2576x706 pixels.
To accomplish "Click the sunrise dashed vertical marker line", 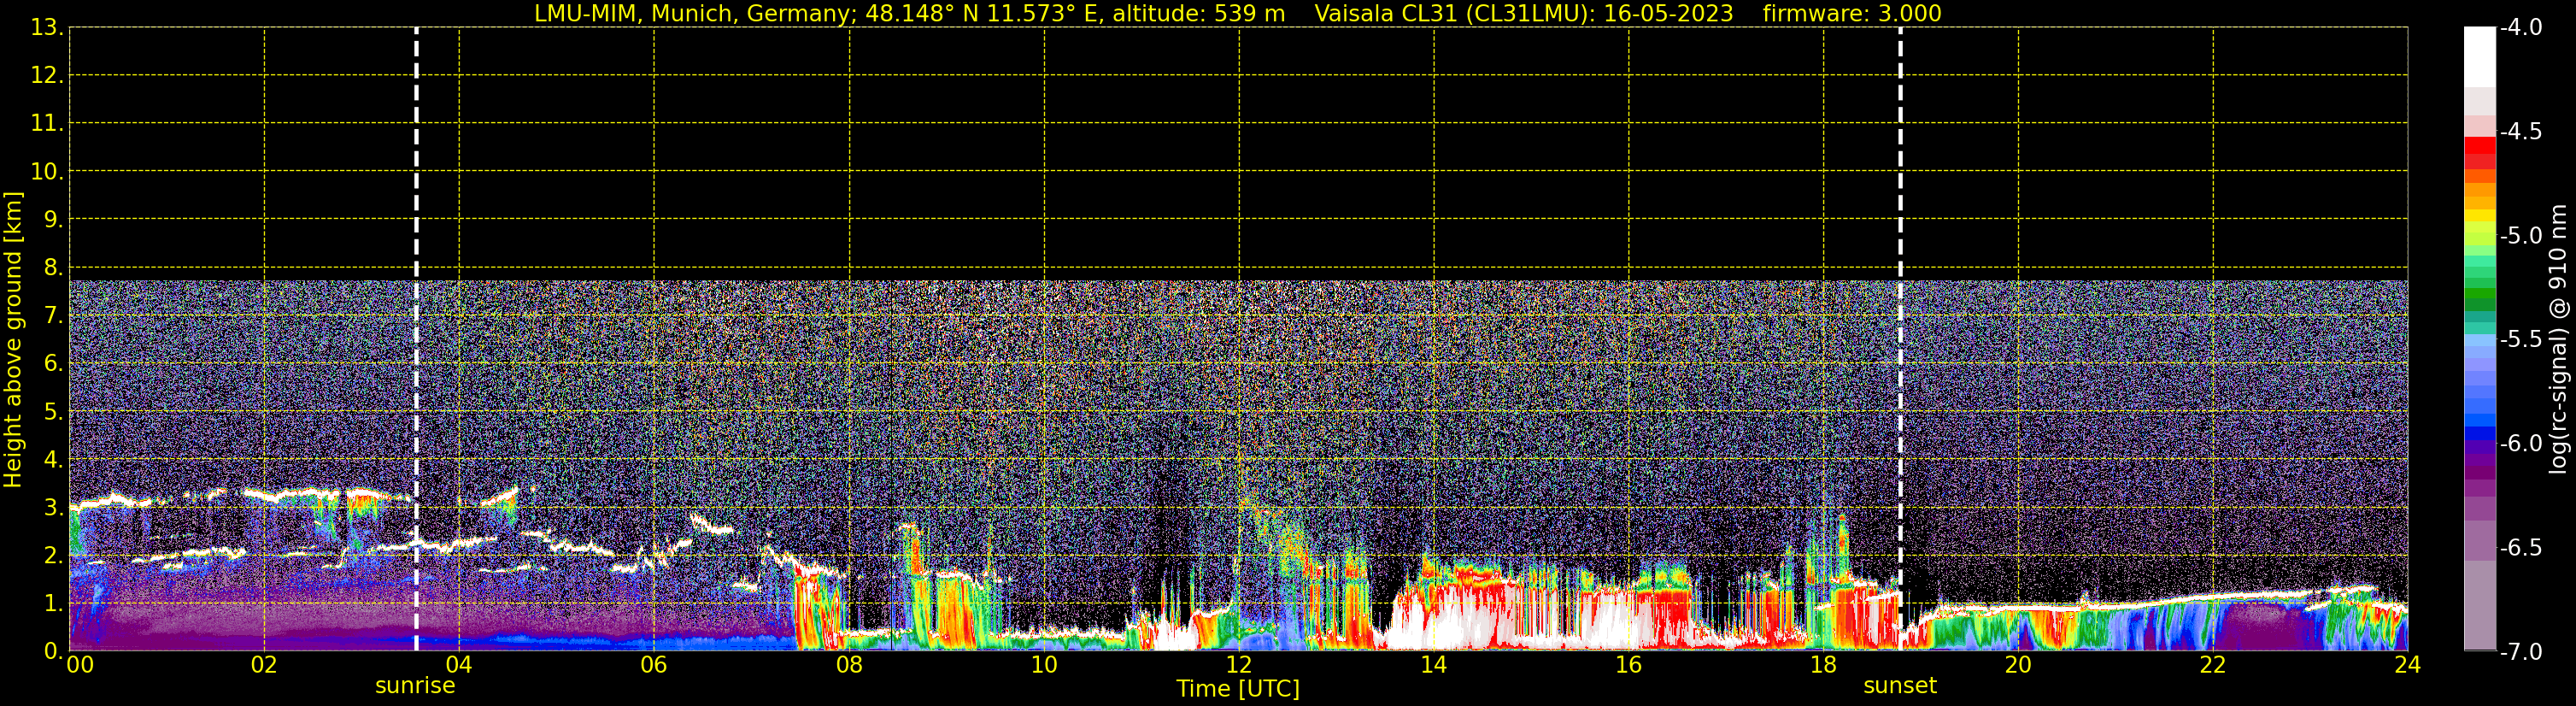I will (x=416, y=338).
